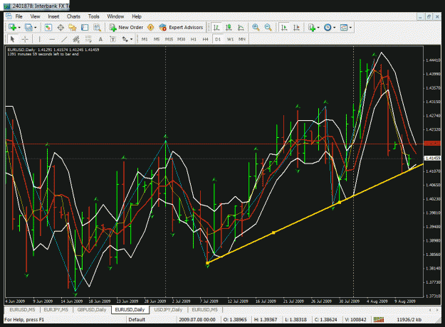
Task: Switch chart to Candlesticks mode
Action: coord(229,28)
